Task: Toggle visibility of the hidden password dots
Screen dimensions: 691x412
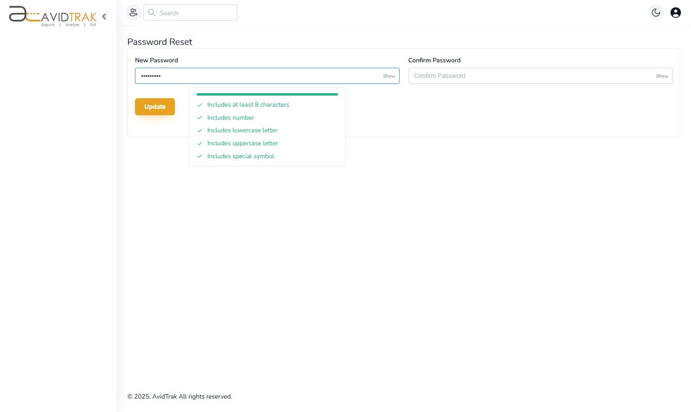Action: 388,76
